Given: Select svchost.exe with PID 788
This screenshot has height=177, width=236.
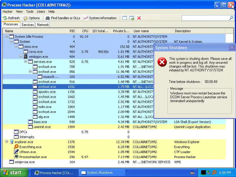Looking at the screenshot, I should 78,67.
